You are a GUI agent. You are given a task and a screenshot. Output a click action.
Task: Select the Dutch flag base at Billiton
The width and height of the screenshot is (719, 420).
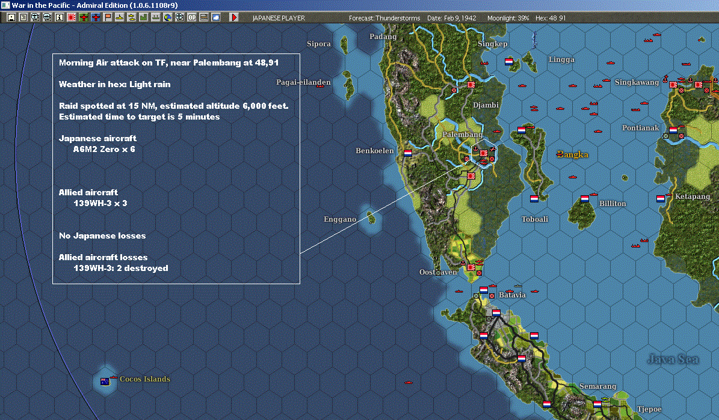point(584,199)
